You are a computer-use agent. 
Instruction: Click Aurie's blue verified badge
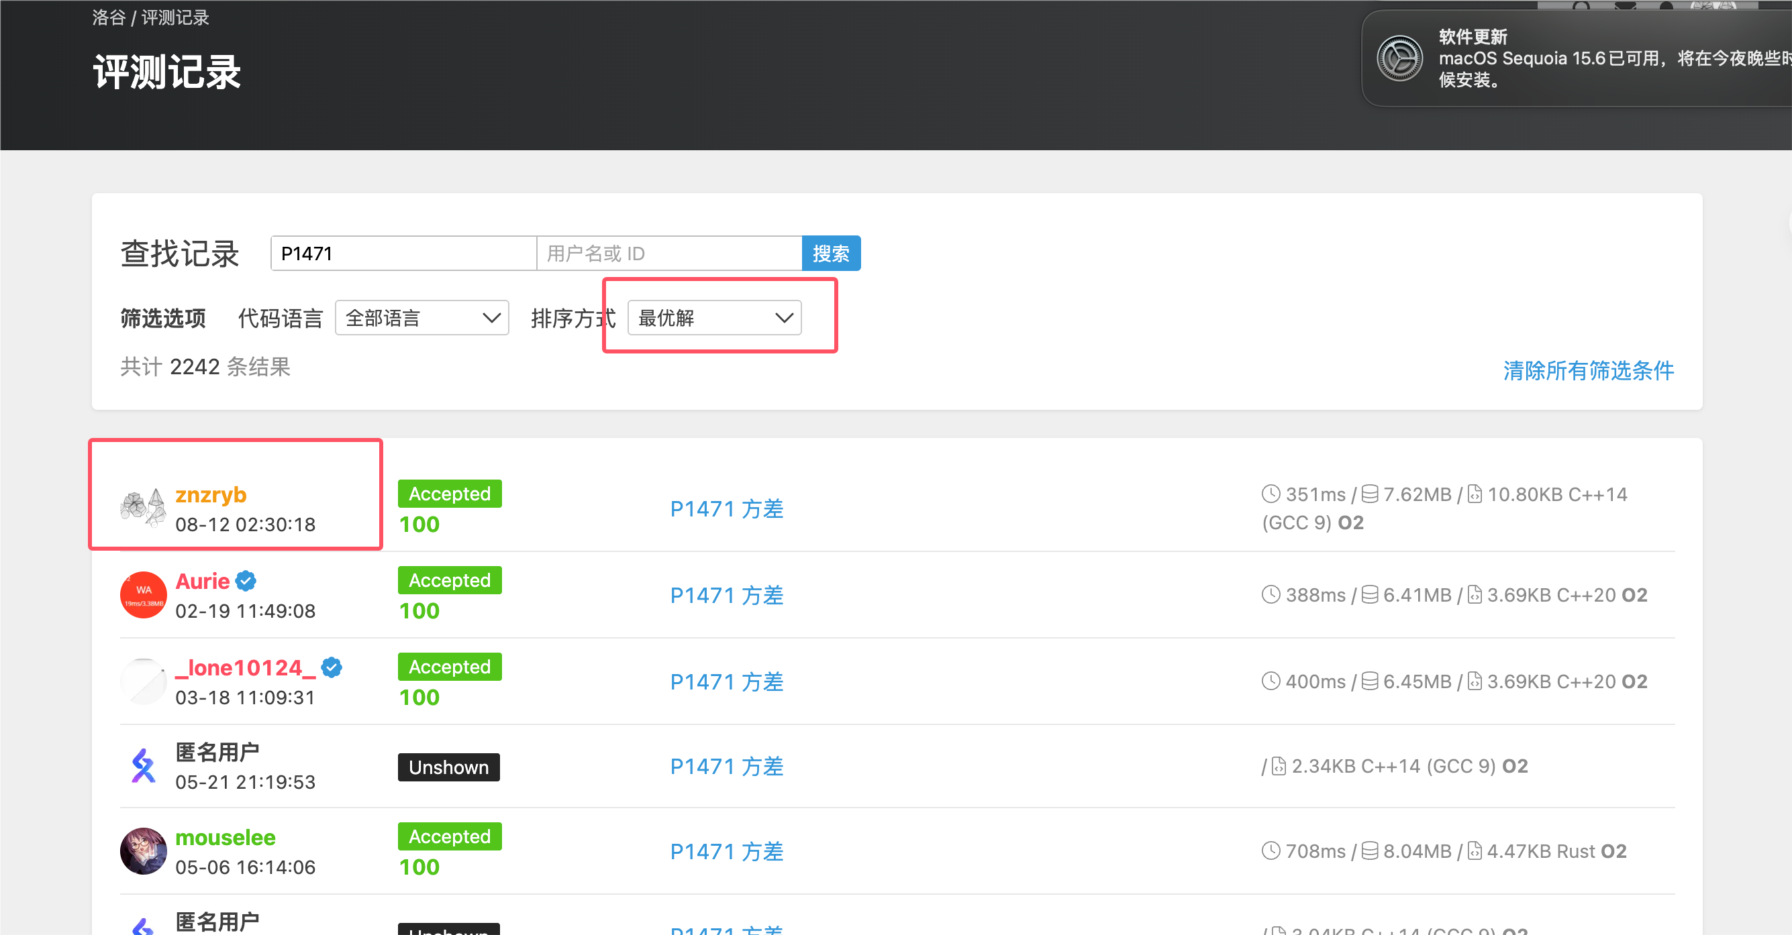tap(246, 581)
